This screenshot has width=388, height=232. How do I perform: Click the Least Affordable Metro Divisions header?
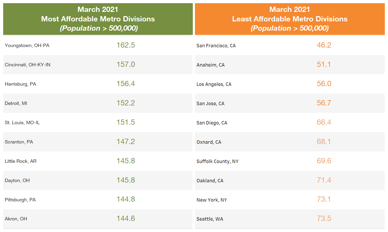[x=290, y=19]
